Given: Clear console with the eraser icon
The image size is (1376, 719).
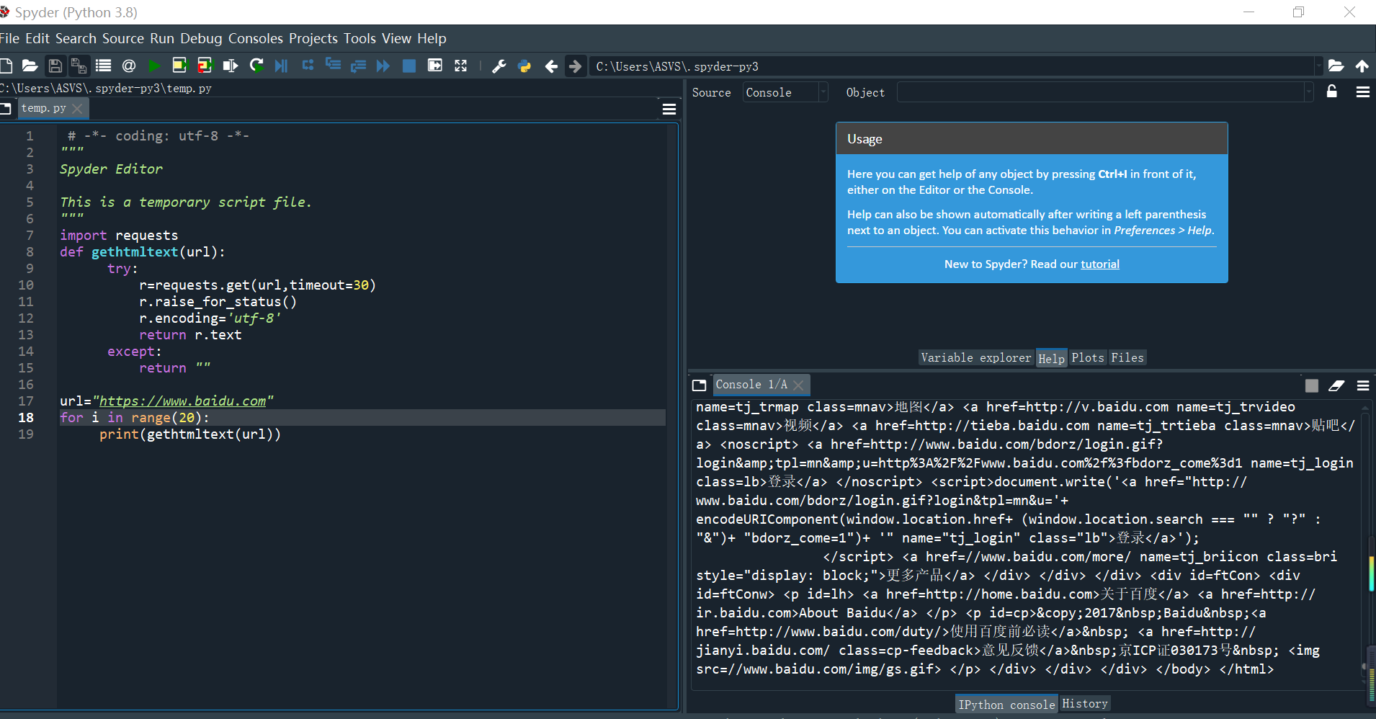Looking at the screenshot, I should [1336, 386].
